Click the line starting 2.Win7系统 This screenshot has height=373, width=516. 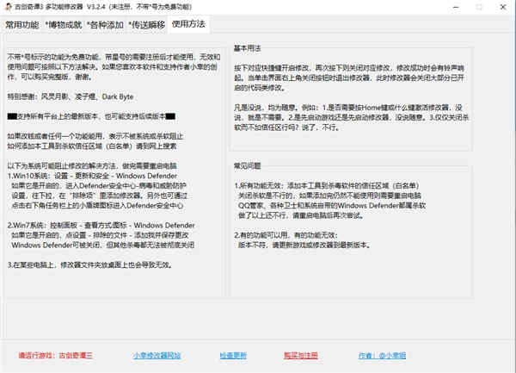pos(101,226)
